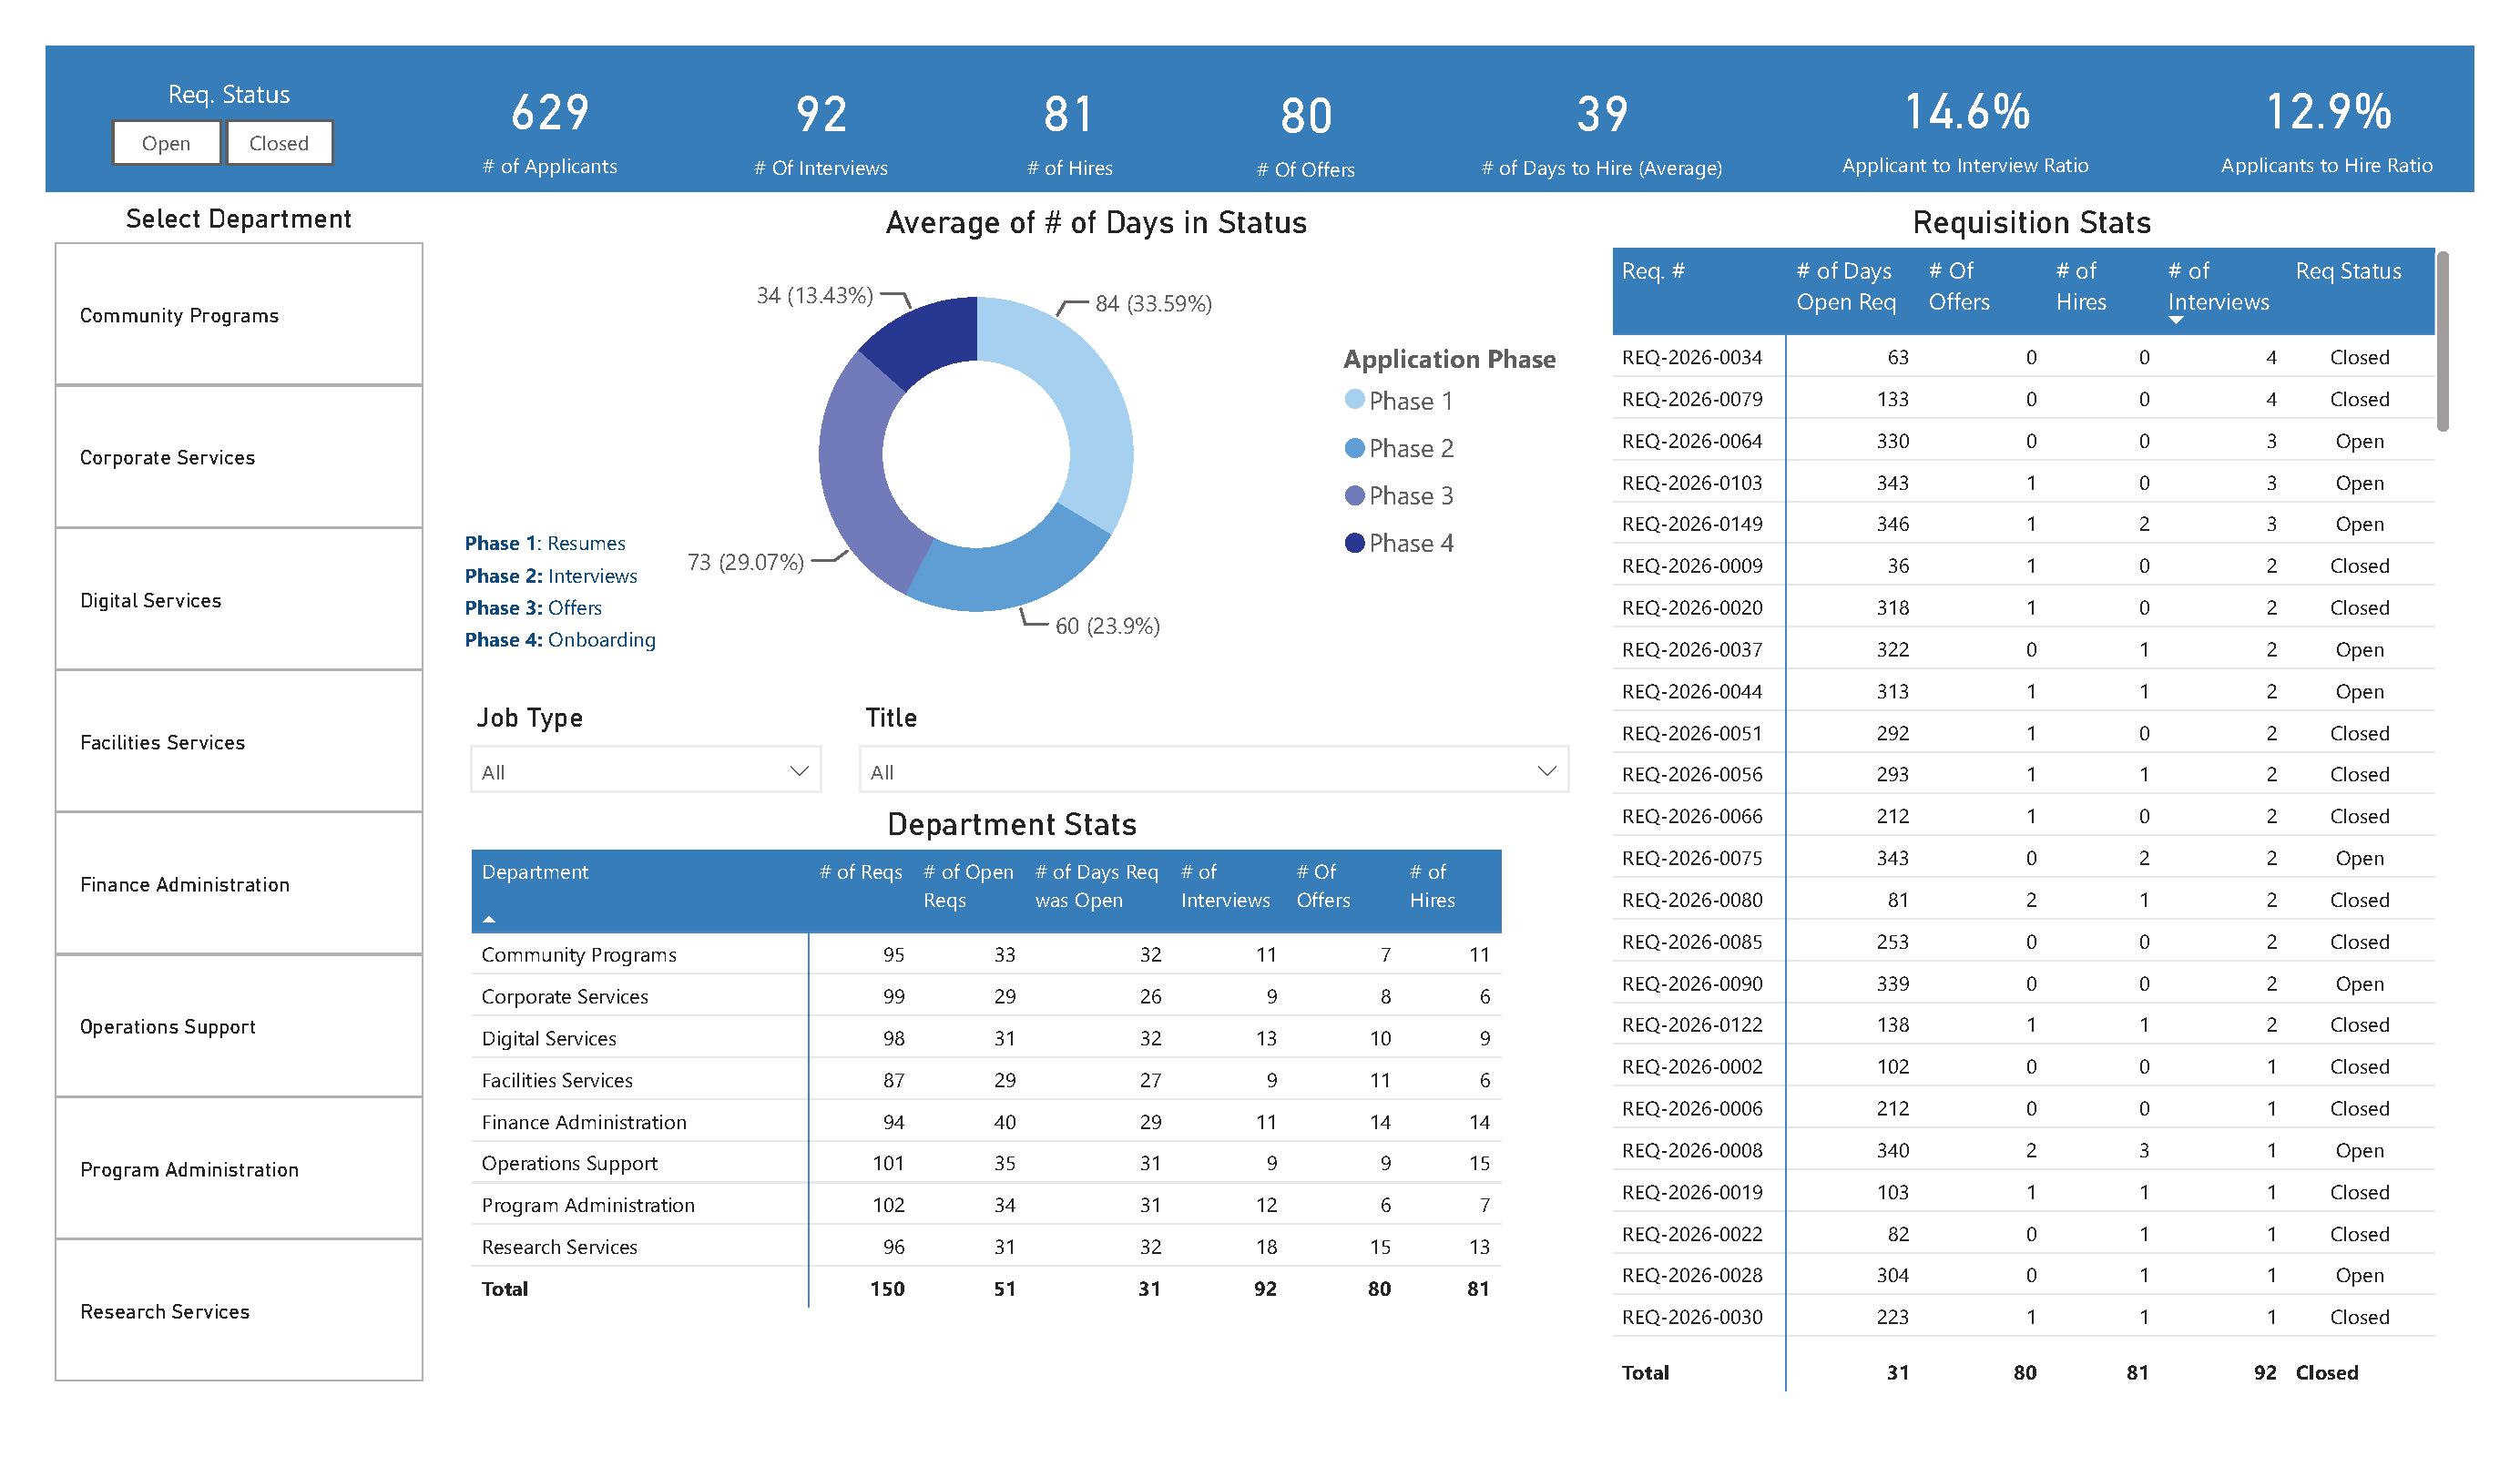
Task: Click Phase 3 legend color marker
Action: tap(1355, 496)
